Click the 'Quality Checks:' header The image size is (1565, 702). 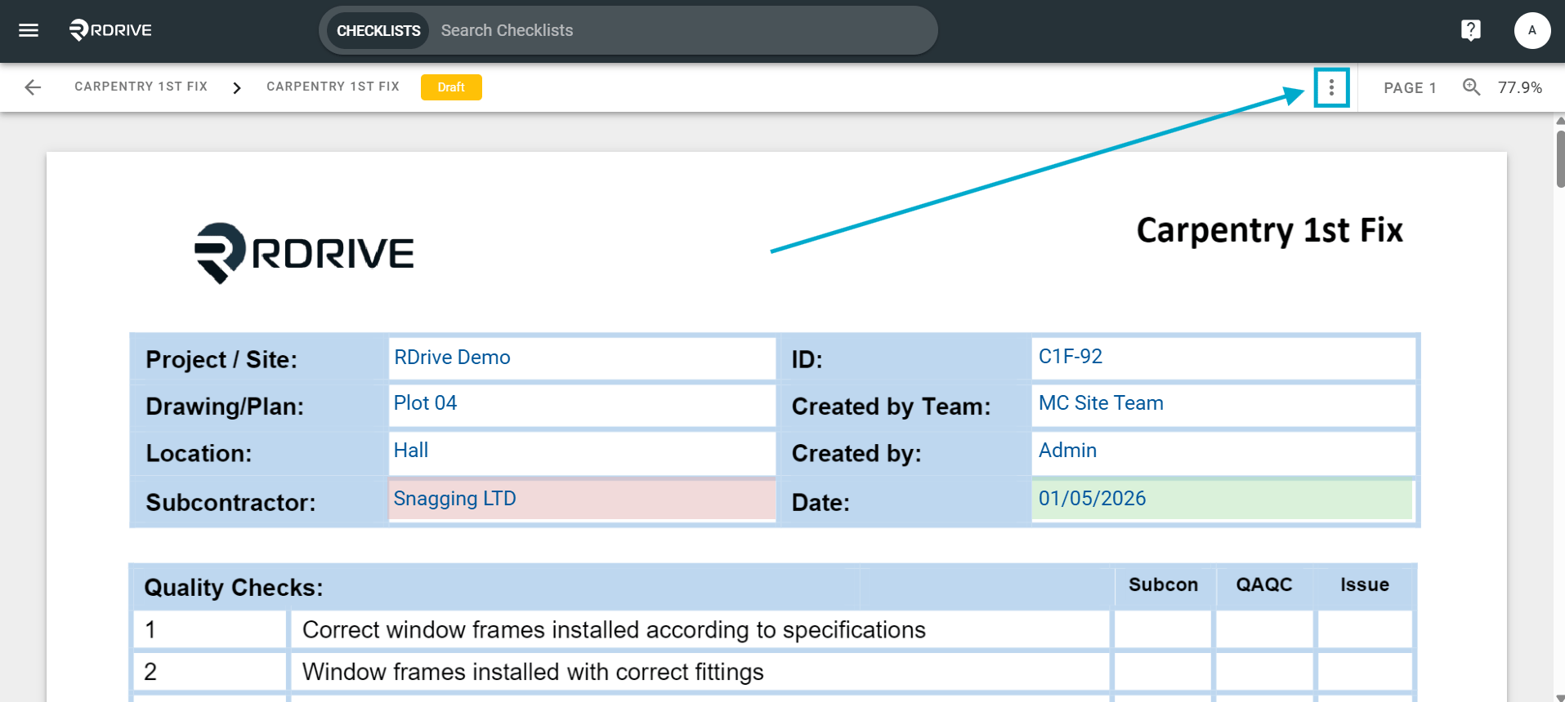pos(234,588)
